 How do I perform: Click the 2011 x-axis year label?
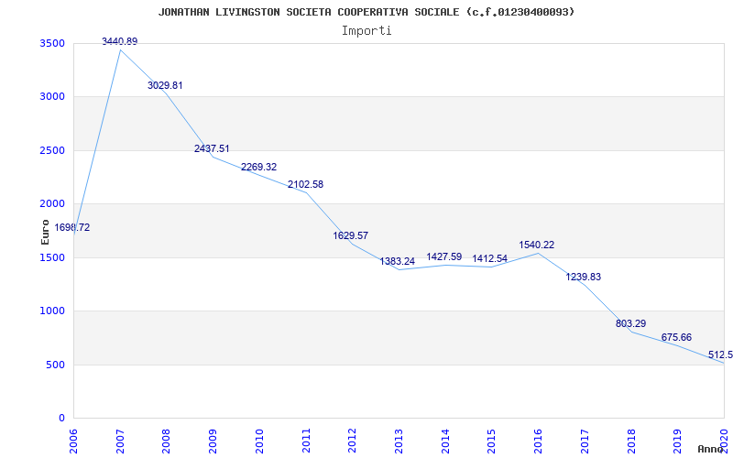[306, 441]
